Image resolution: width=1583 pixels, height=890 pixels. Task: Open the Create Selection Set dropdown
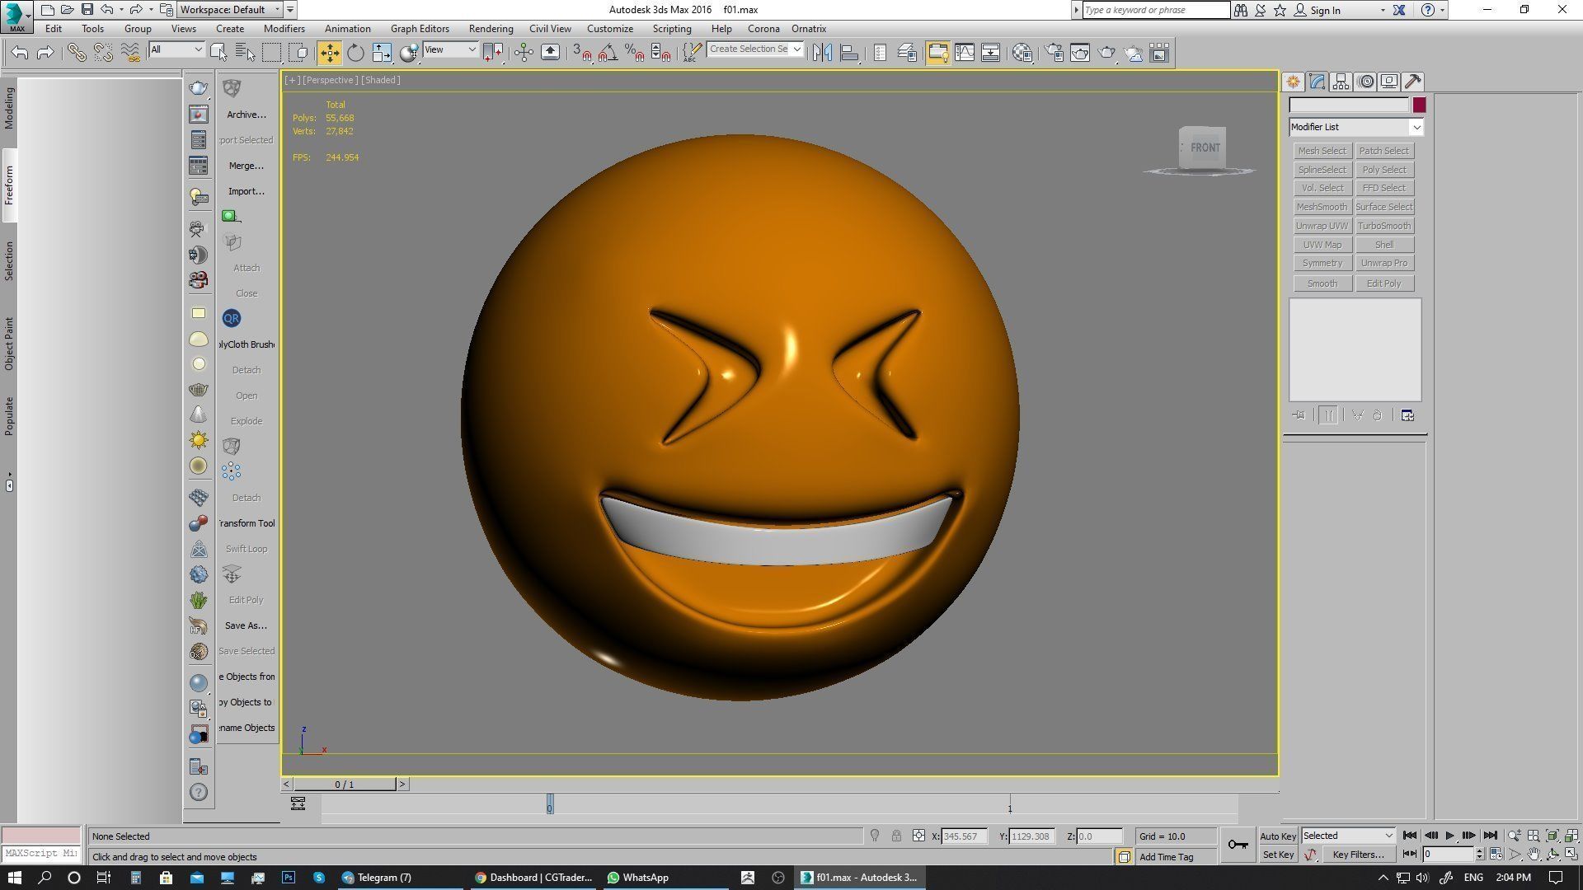[x=755, y=49]
